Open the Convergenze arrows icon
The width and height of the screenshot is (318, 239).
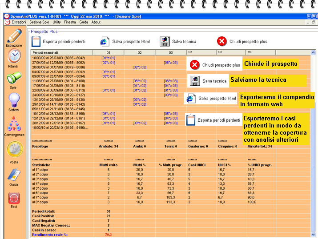(14, 124)
